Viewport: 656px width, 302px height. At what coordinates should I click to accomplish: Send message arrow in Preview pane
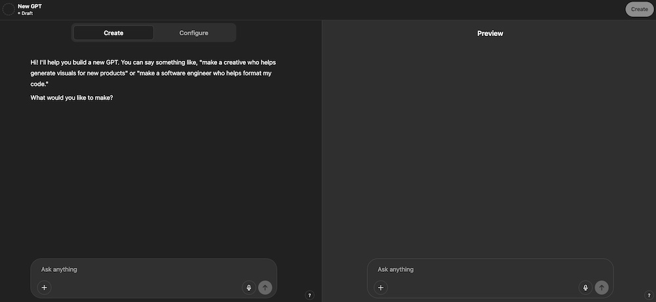(x=602, y=288)
